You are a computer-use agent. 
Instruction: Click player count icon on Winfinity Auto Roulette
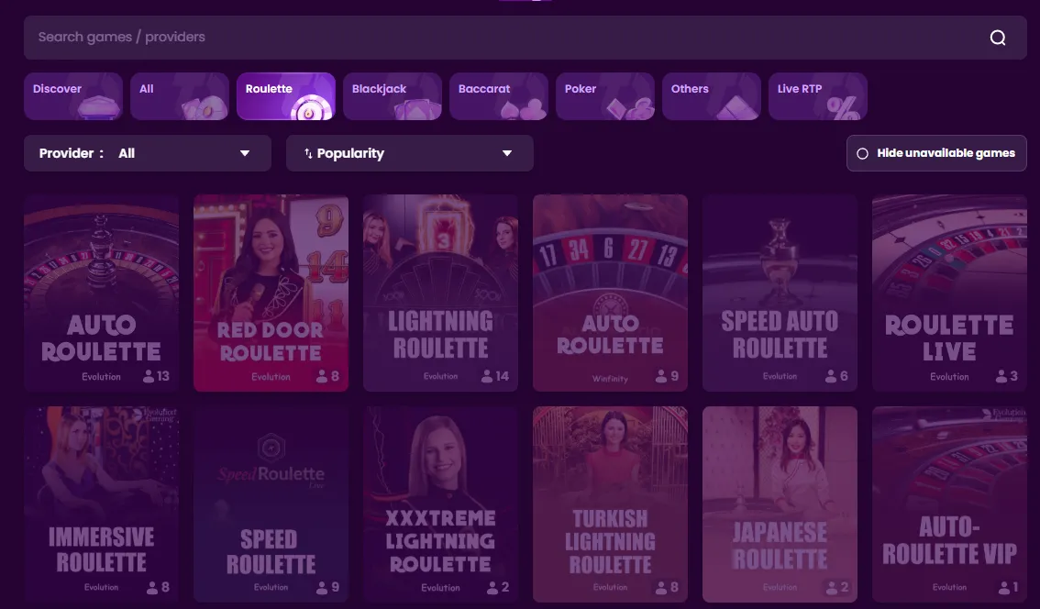click(x=661, y=376)
